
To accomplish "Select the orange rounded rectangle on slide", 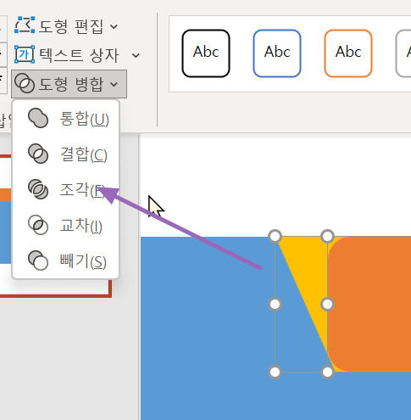I will pos(370,304).
